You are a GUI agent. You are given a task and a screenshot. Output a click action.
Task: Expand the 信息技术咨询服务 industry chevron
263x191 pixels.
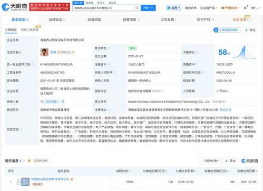163,91
